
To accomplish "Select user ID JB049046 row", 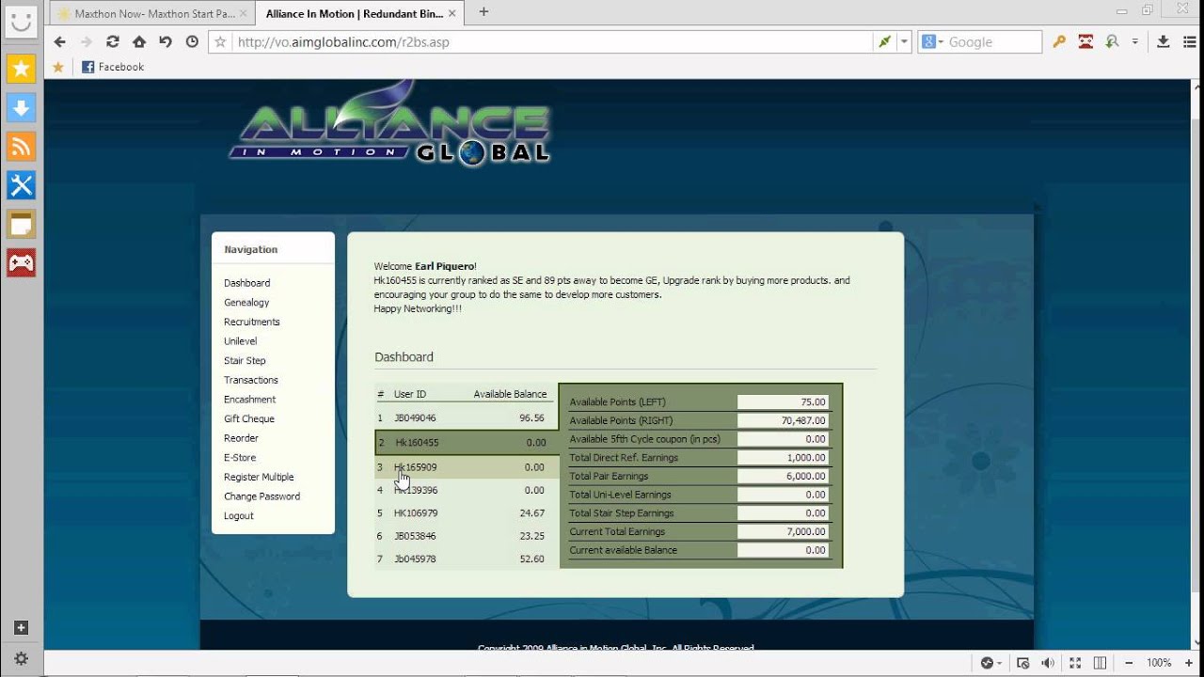I will pos(467,417).
